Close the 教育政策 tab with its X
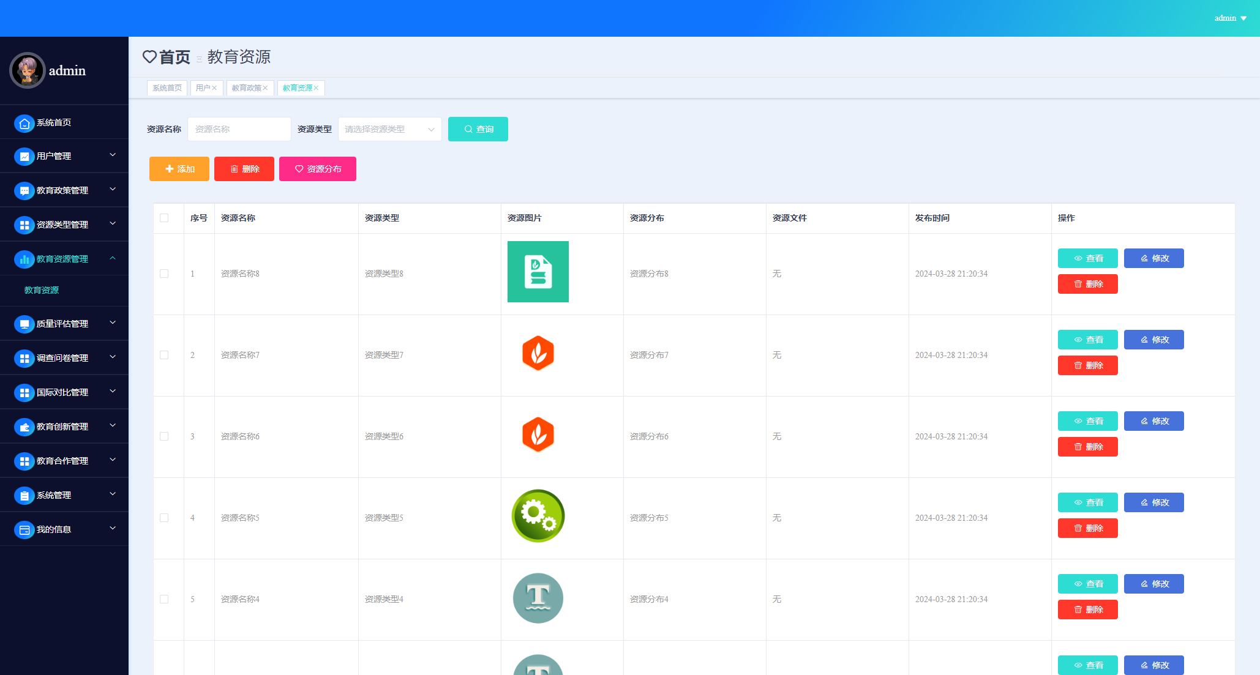The height and width of the screenshot is (675, 1260). [x=266, y=88]
